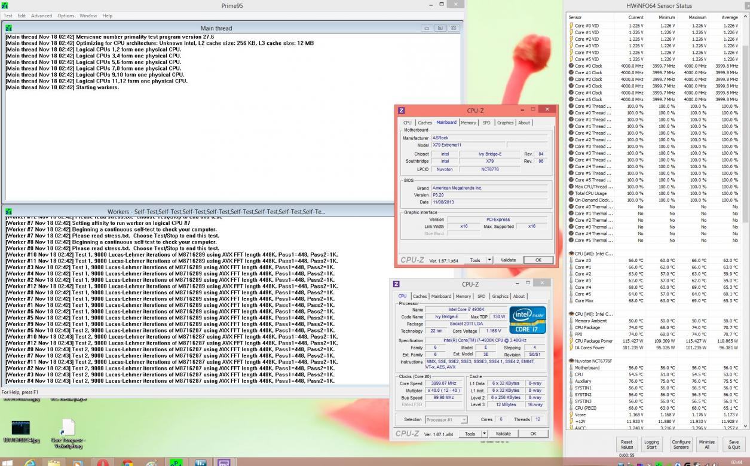Open the Advanced menu in Prime95
This screenshot has height=466, width=750.
(x=41, y=16)
